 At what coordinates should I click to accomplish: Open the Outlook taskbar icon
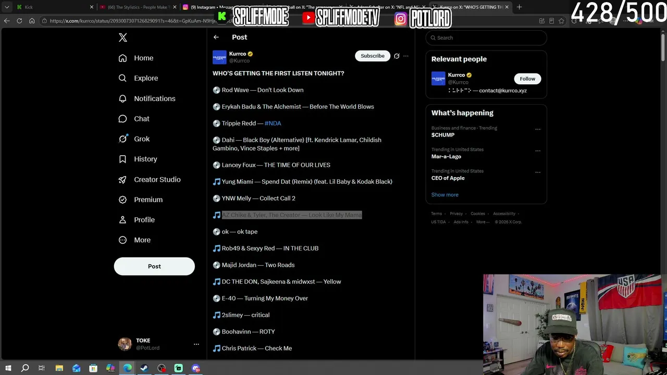[76, 368]
